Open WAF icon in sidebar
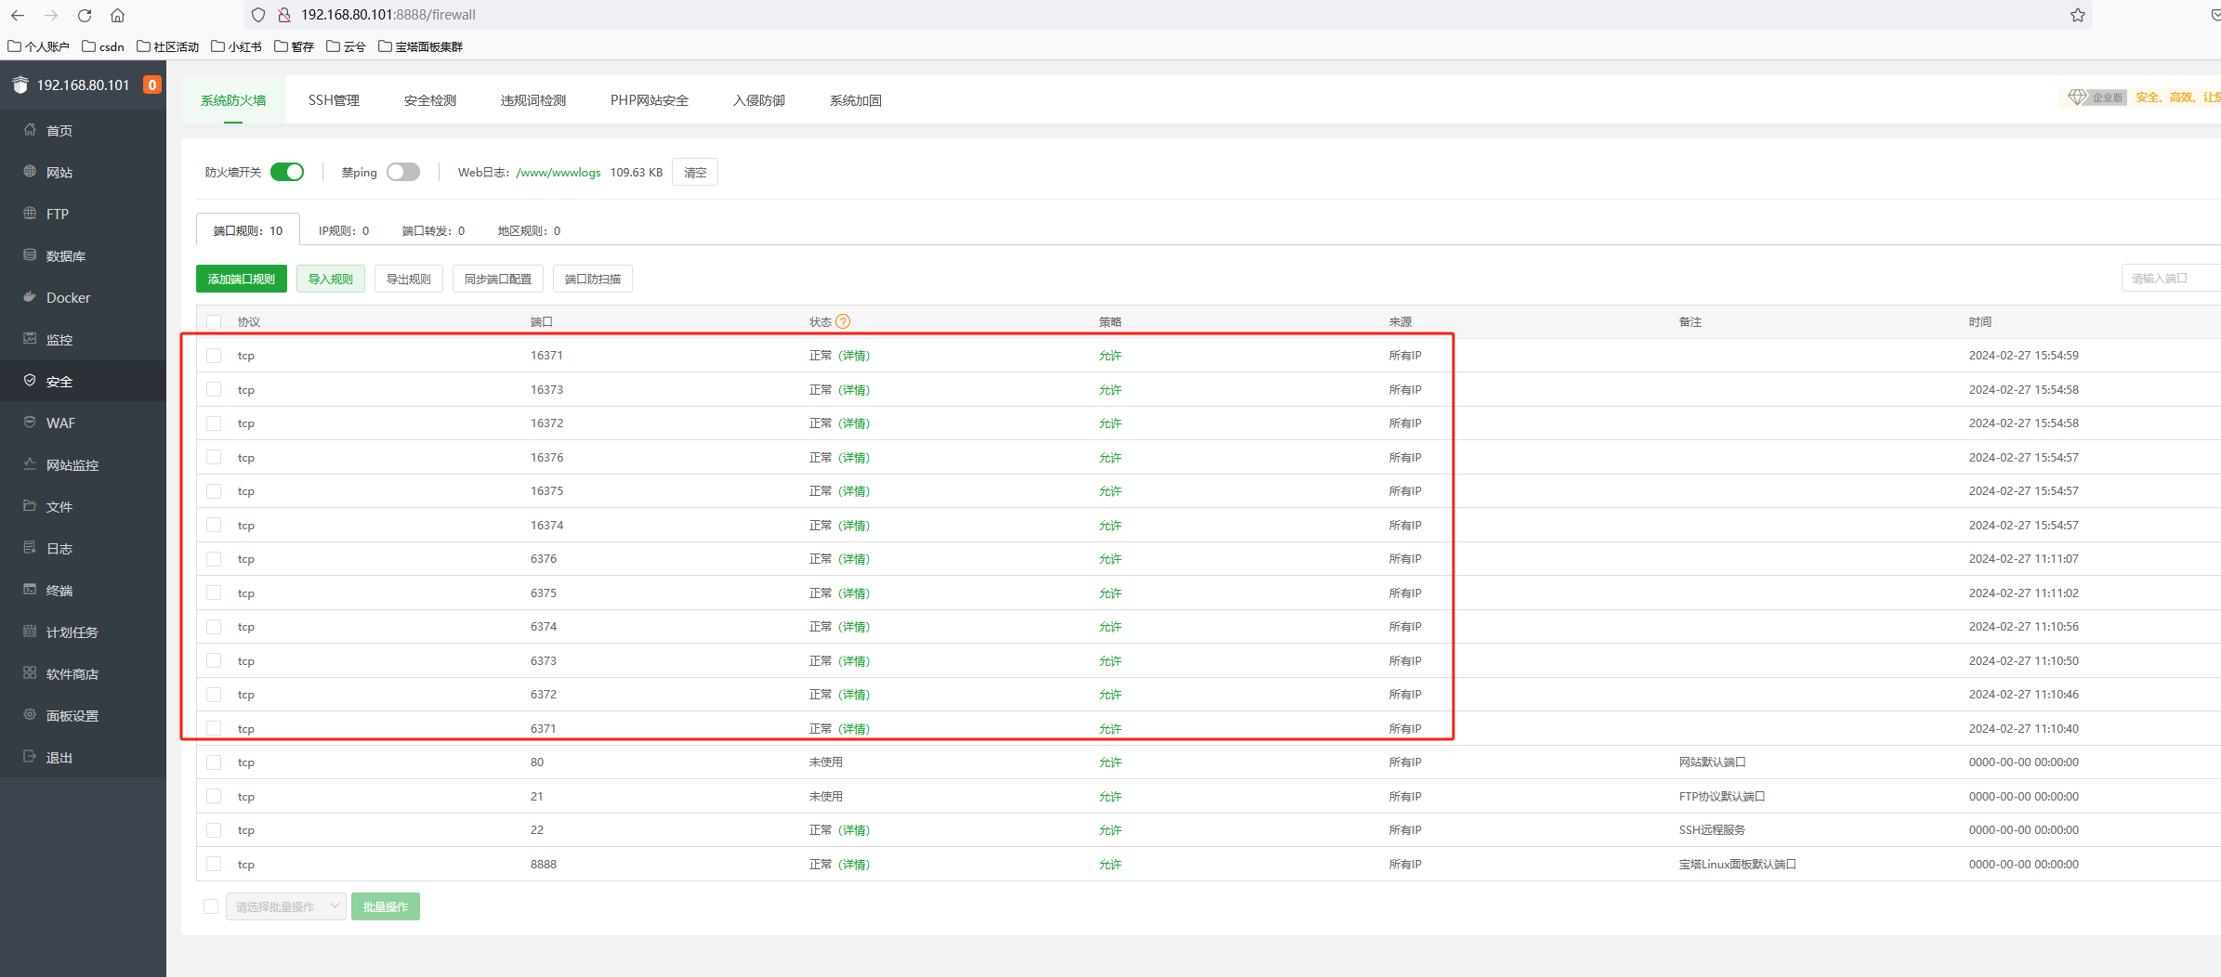Image resolution: width=2221 pixels, height=977 pixels. point(30,423)
